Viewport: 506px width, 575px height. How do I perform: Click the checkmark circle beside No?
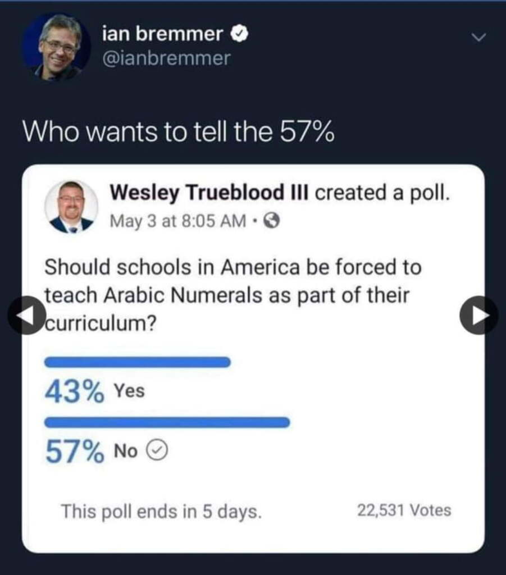157,450
